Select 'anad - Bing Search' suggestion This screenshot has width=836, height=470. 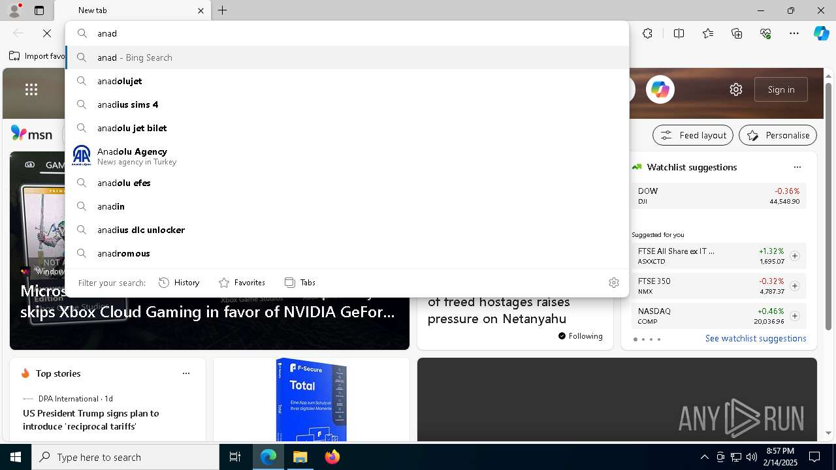pos(347,57)
